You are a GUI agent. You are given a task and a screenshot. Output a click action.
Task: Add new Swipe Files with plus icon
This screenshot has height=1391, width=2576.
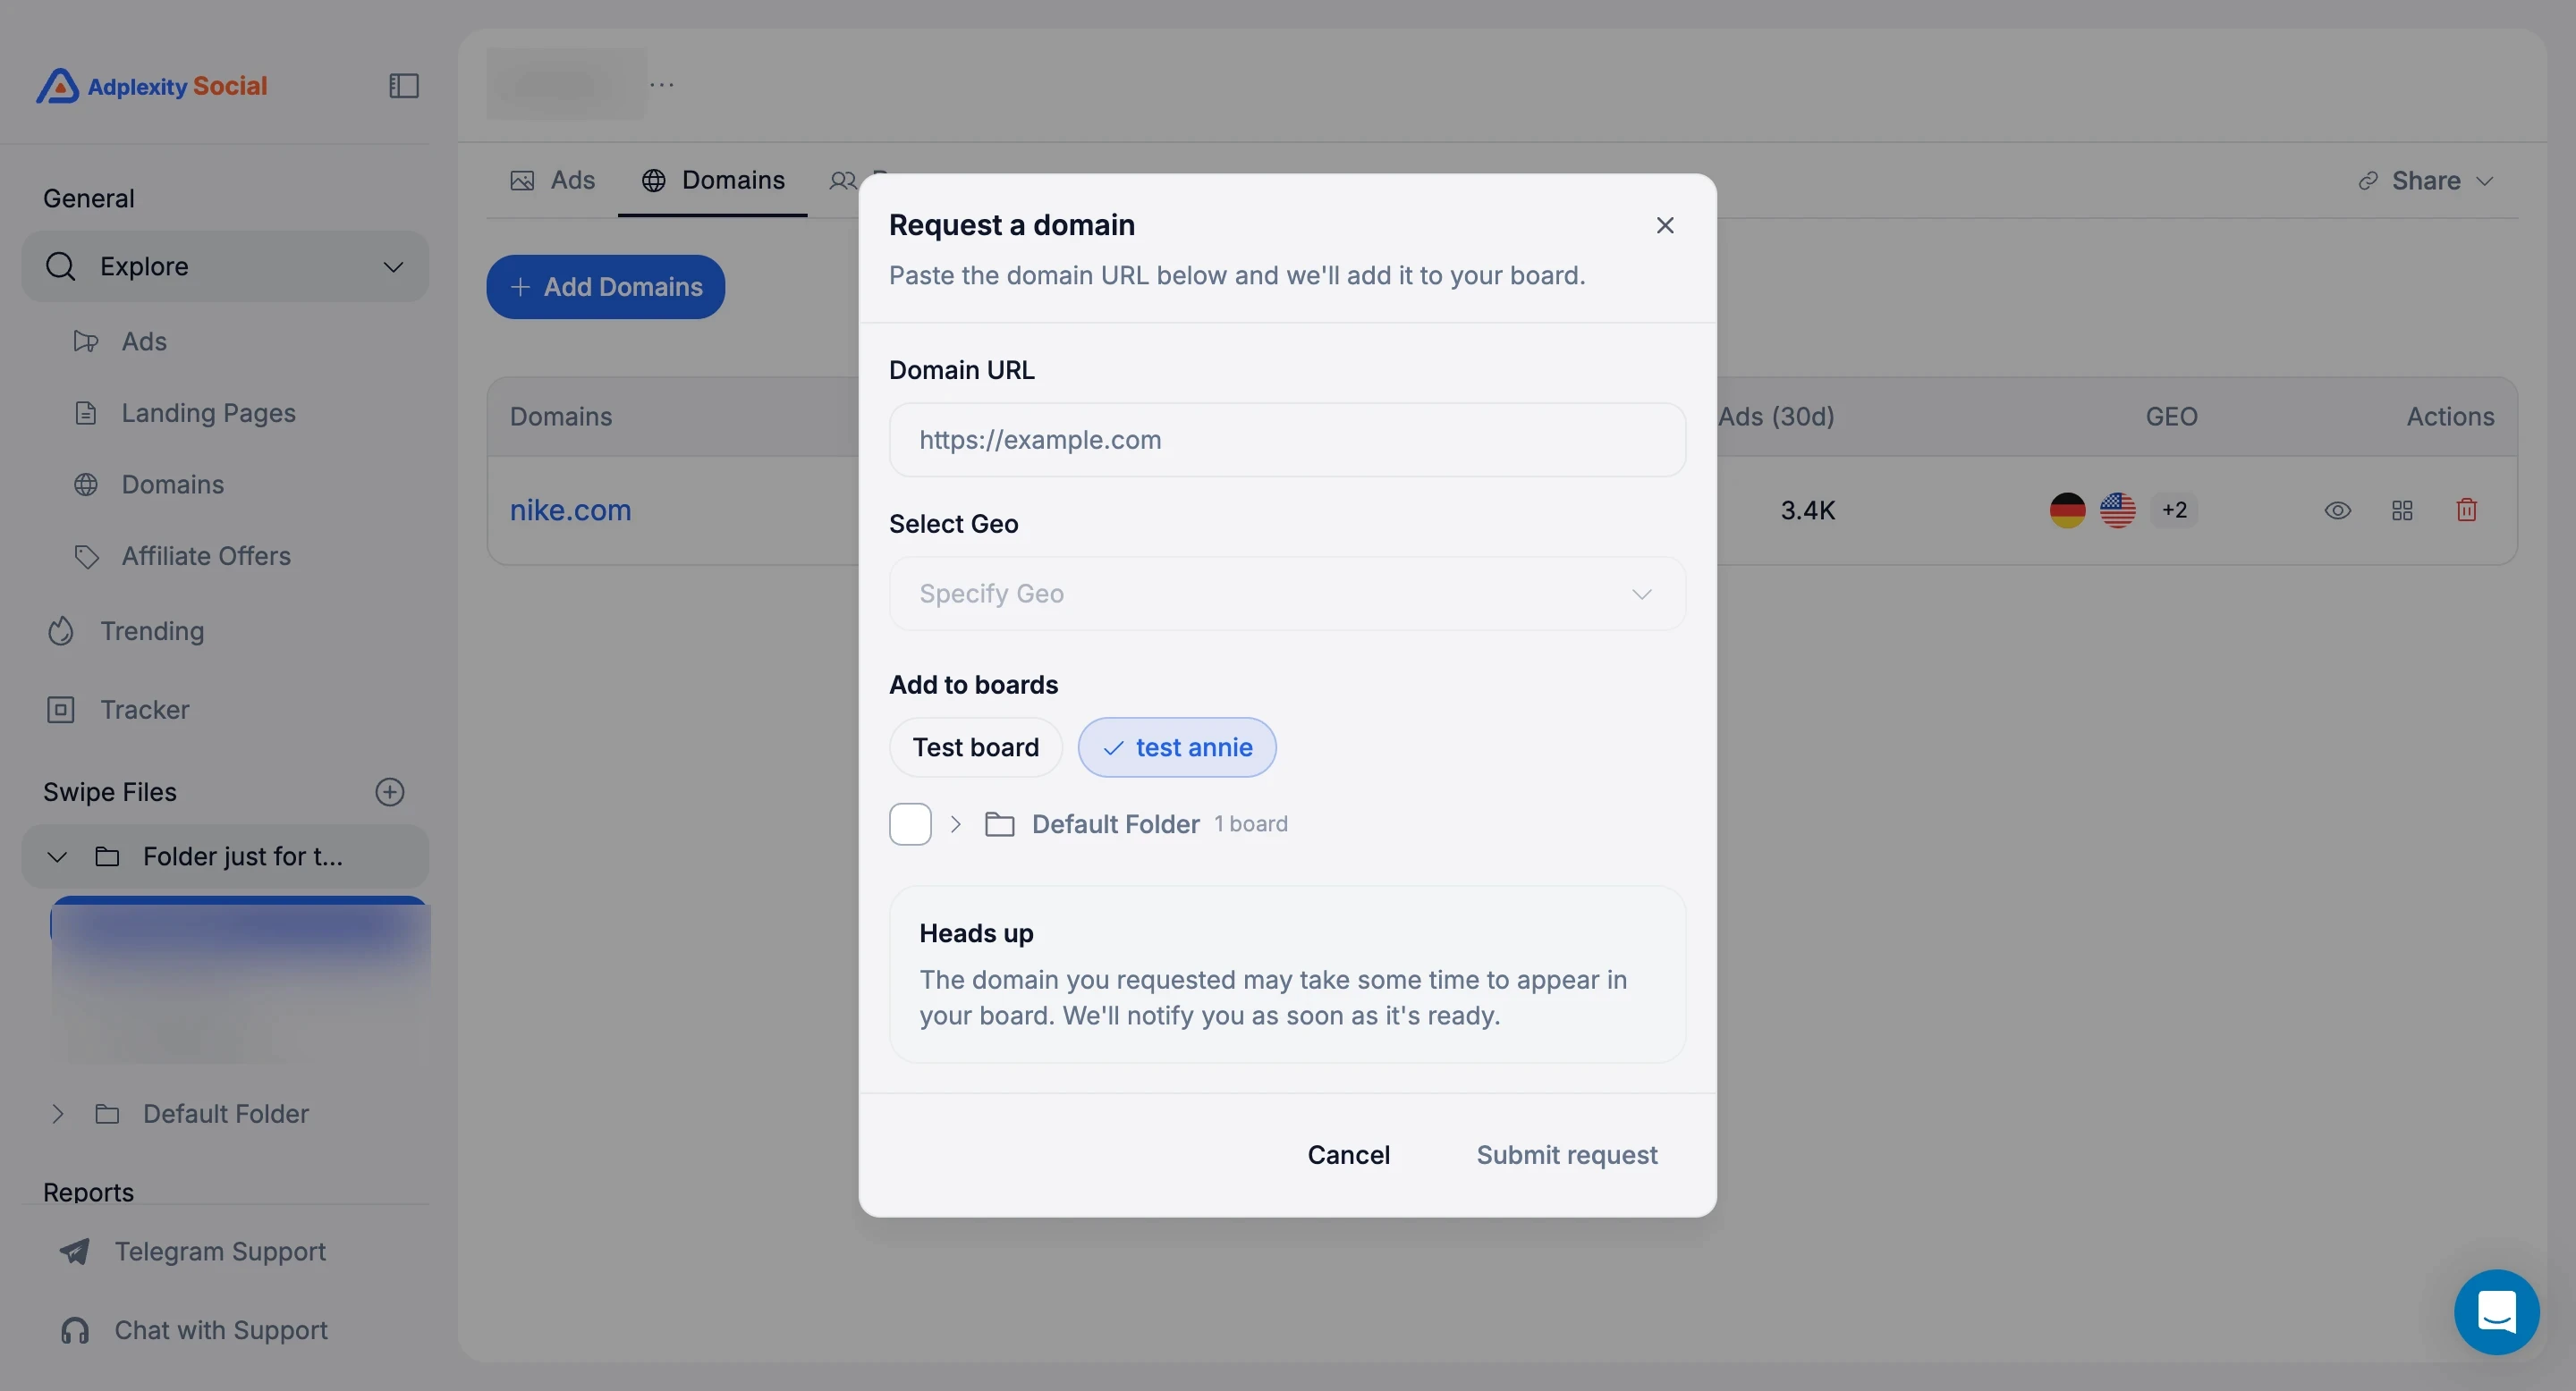pyautogui.click(x=389, y=791)
